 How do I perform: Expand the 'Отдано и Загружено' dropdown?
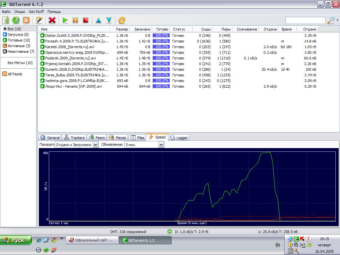tap(95, 145)
